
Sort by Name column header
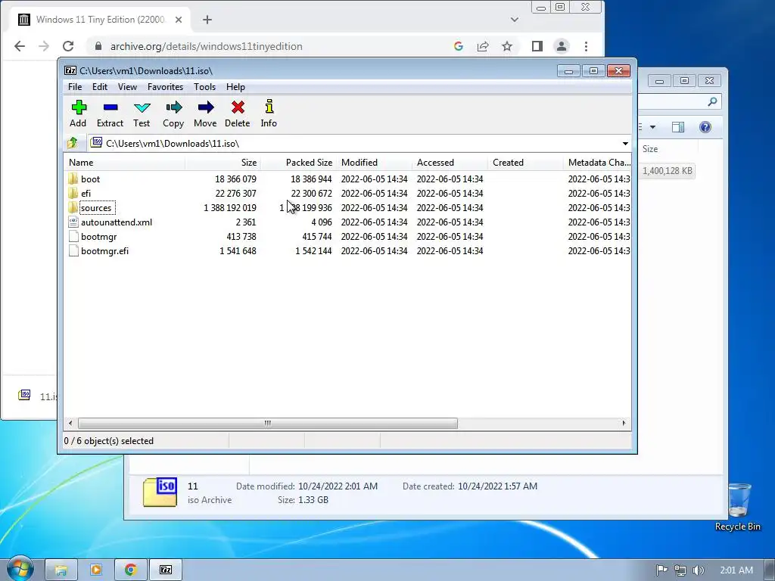(125, 163)
